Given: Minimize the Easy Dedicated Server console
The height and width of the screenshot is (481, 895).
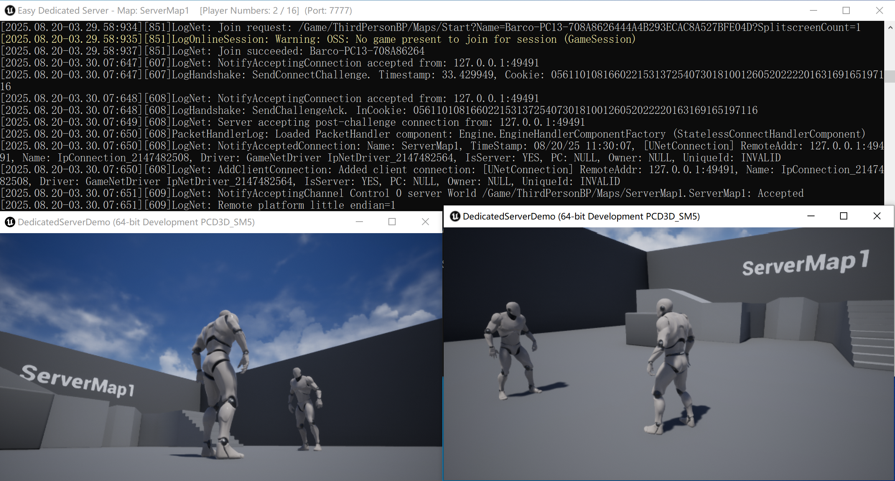Looking at the screenshot, I should [x=813, y=10].
